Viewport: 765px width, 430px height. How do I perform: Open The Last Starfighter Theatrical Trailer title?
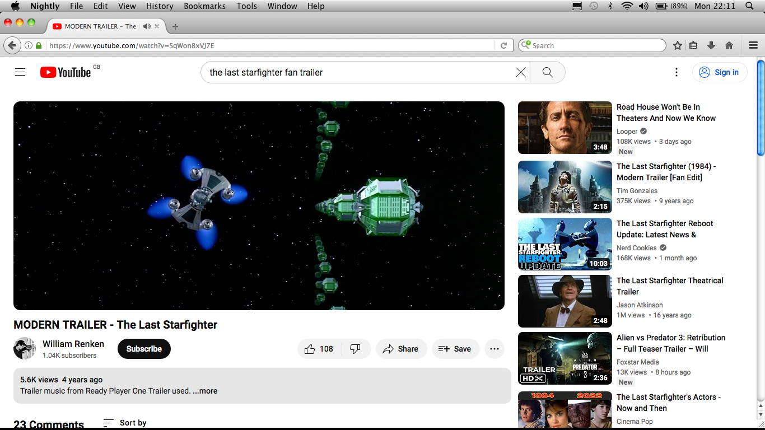pyautogui.click(x=670, y=286)
